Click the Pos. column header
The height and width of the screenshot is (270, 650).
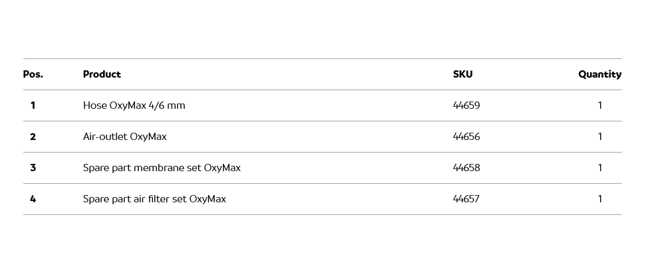[33, 74]
